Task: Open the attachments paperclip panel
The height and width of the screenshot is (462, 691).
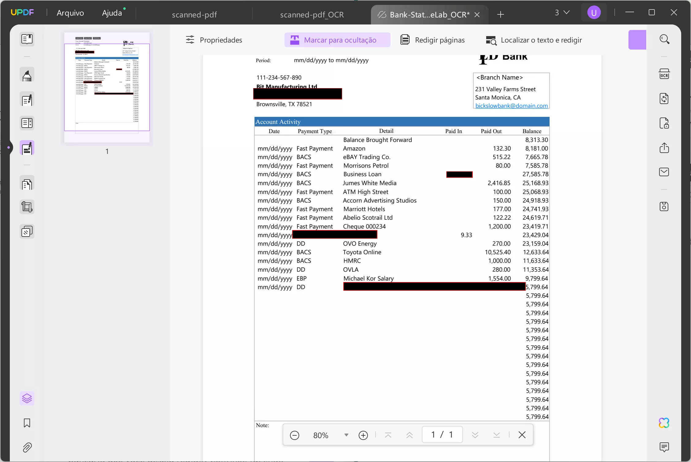Action: (x=27, y=448)
